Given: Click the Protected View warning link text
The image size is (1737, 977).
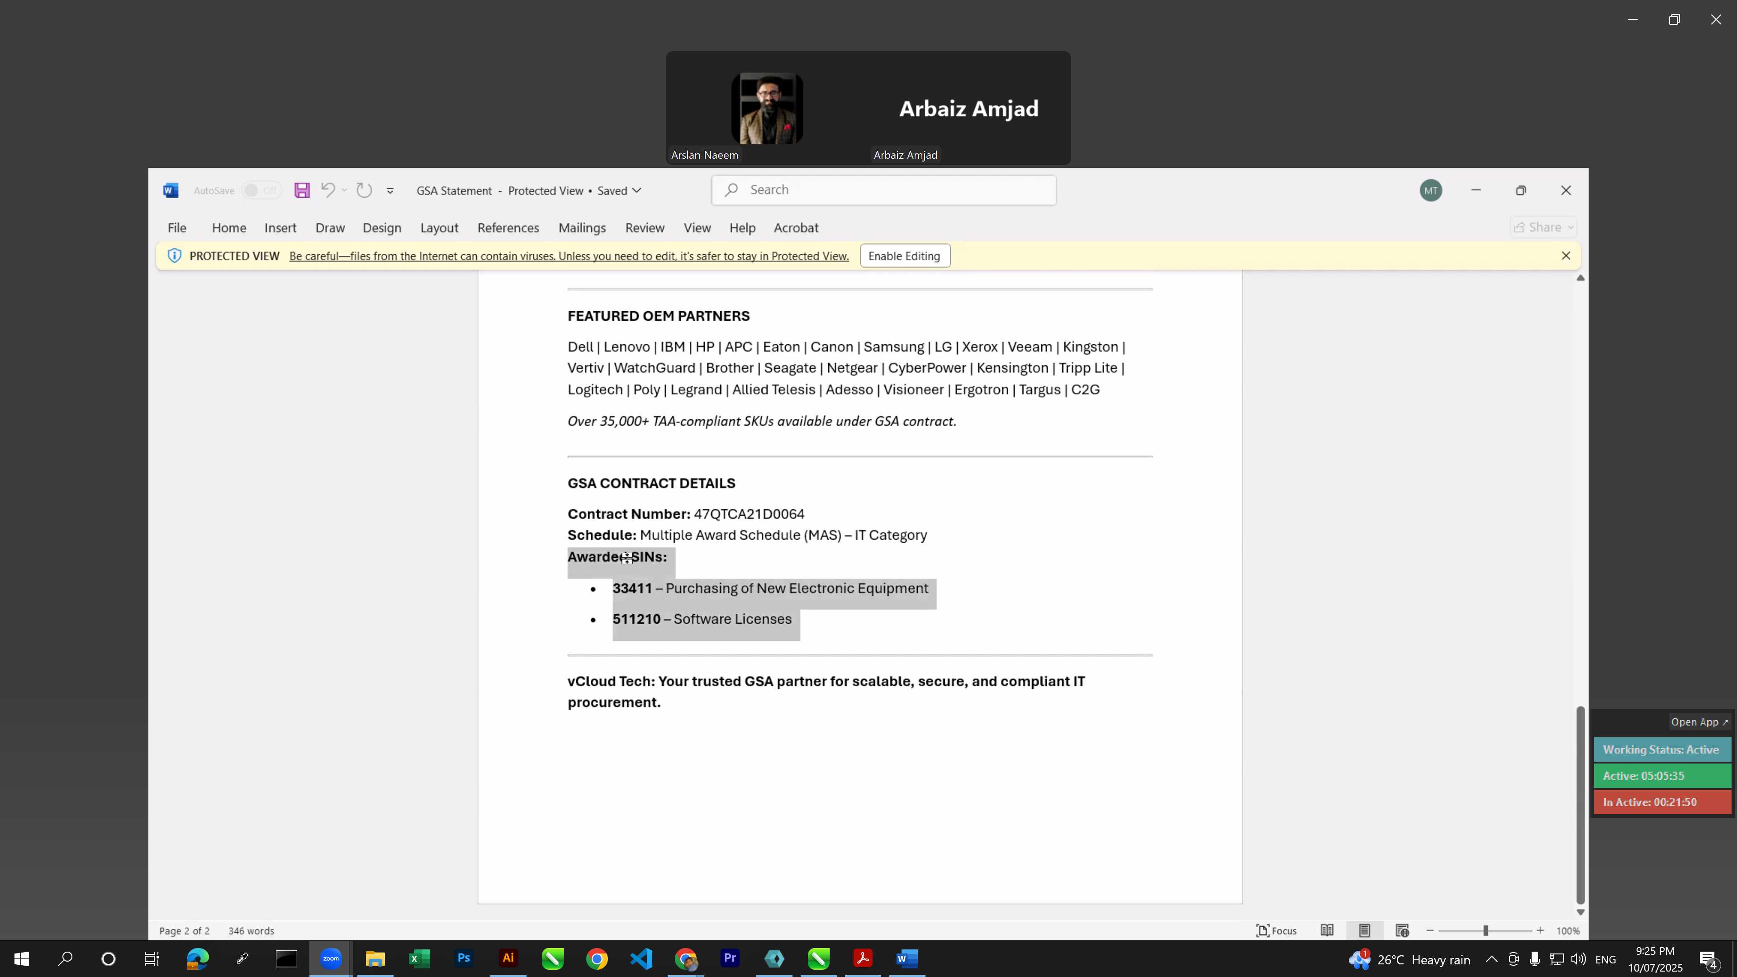Looking at the screenshot, I should tap(569, 256).
